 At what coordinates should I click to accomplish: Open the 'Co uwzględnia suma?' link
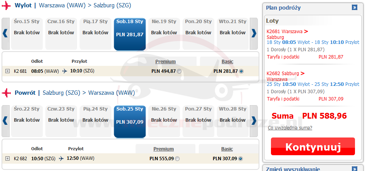[290, 128]
